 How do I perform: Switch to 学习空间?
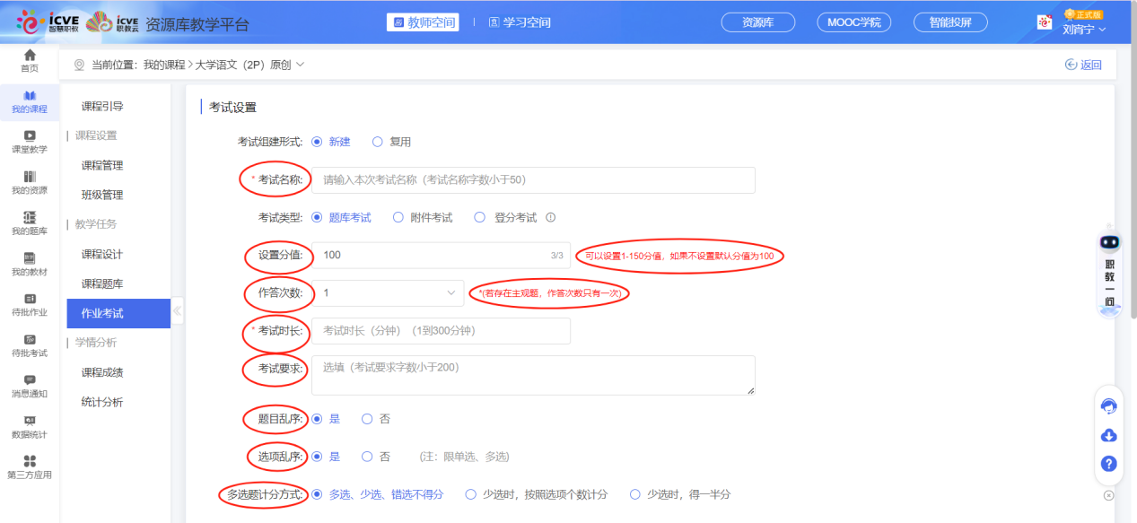pyautogui.click(x=522, y=22)
